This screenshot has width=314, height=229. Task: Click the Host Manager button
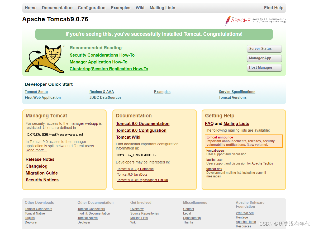pyautogui.click(x=264, y=68)
